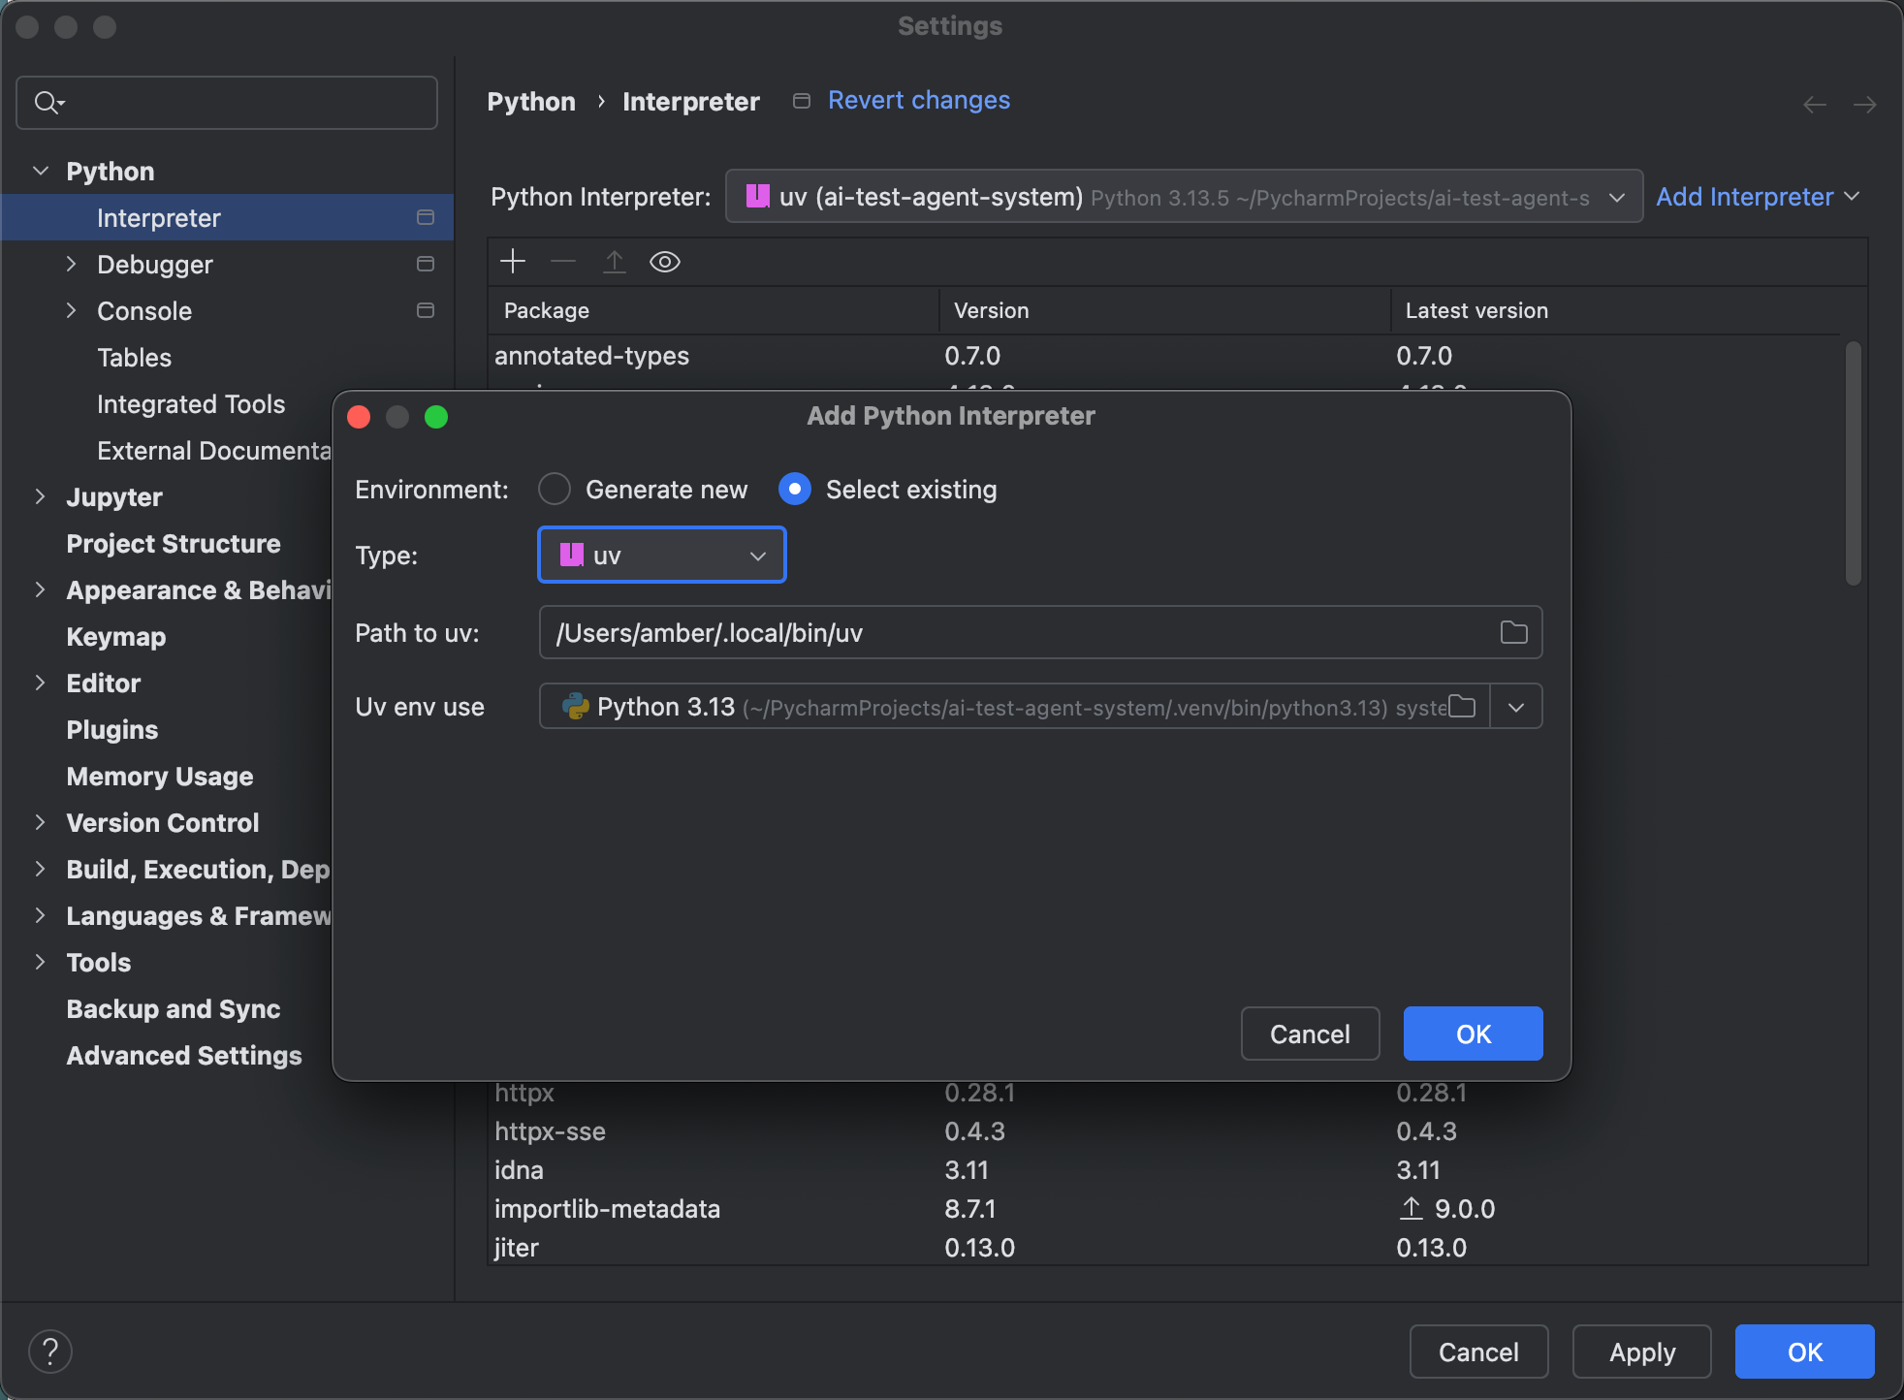
Task: Click the upgrade arrow next to 9.0.0
Action: point(1412,1208)
